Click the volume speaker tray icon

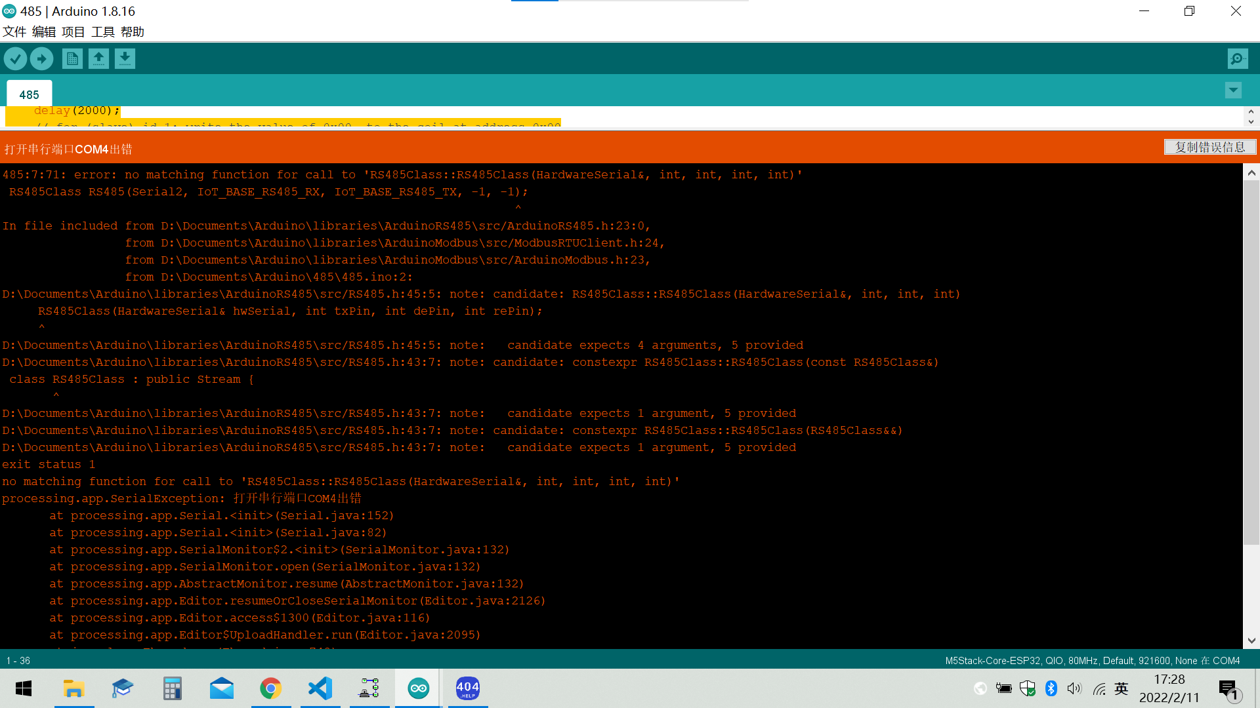1074,688
